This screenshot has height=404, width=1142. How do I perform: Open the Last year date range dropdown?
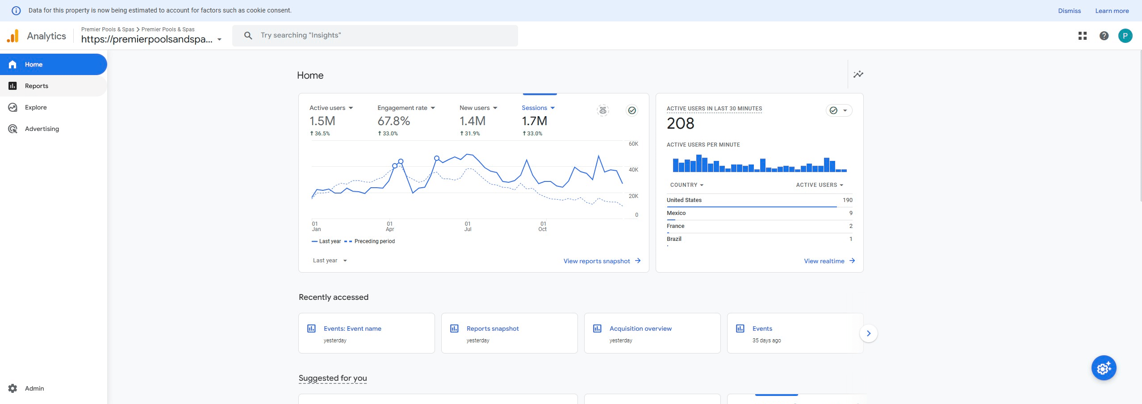click(330, 261)
